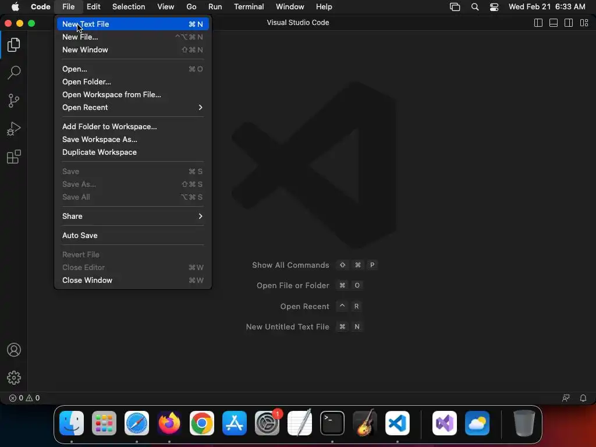
Task: Toggle the primary side bar layout icon
Action: tap(538, 23)
